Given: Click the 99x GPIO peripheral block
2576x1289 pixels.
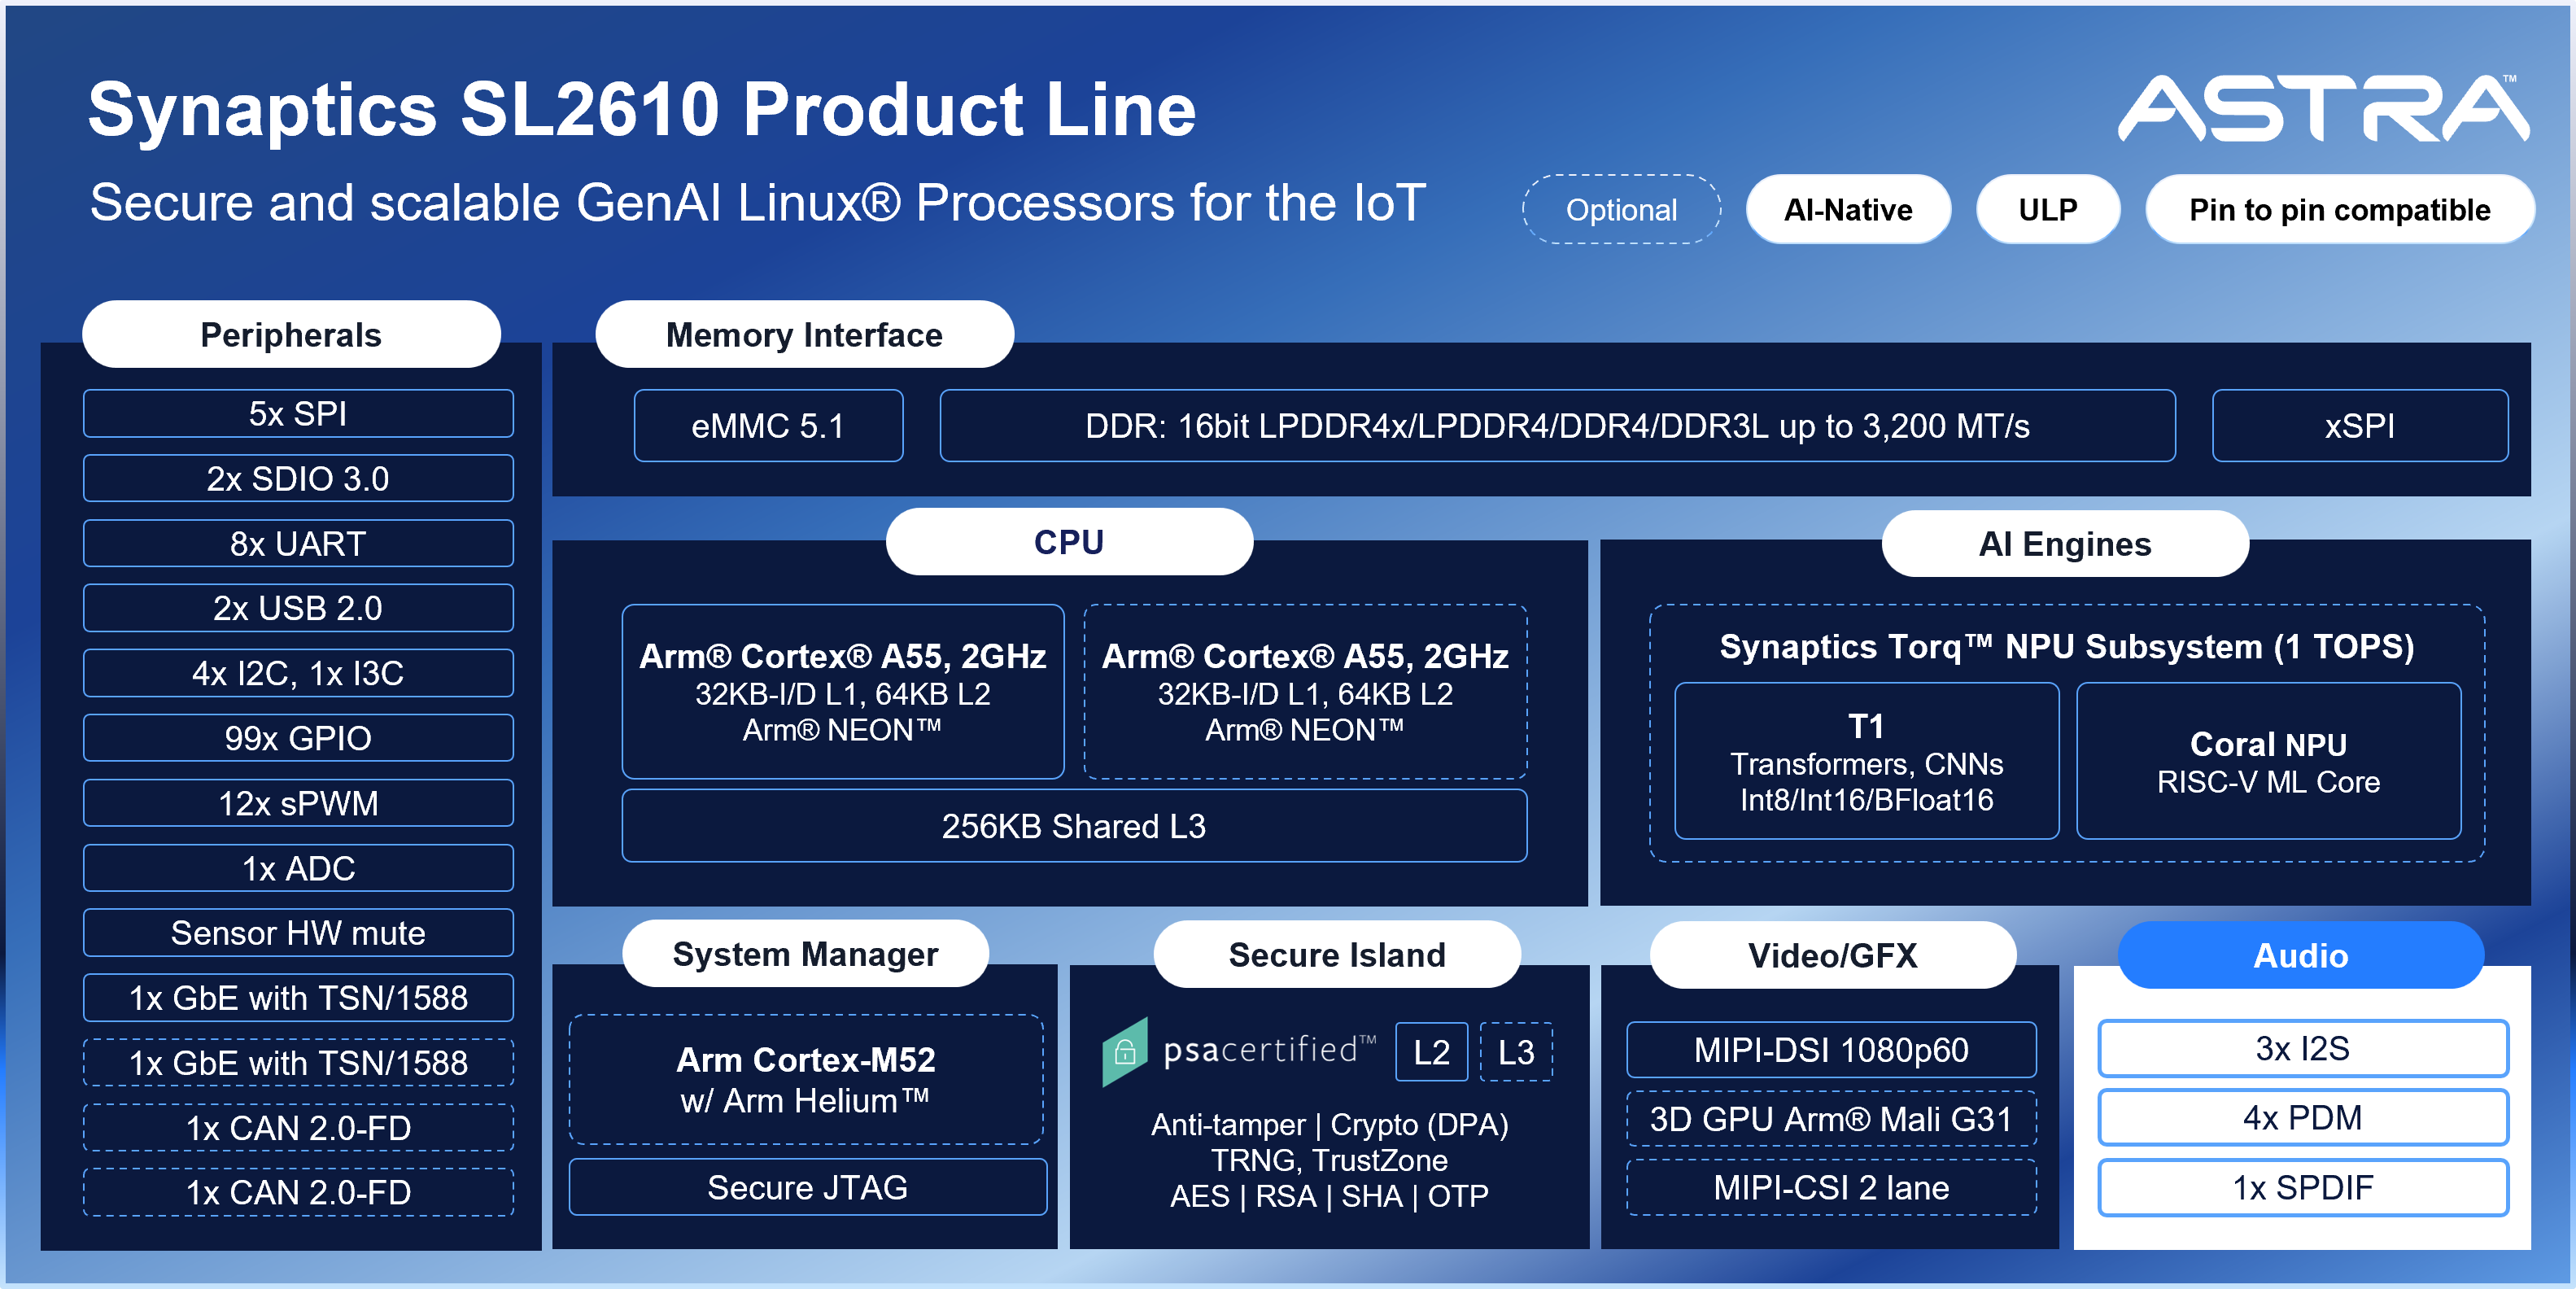Looking at the screenshot, I should [x=298, y=738].
